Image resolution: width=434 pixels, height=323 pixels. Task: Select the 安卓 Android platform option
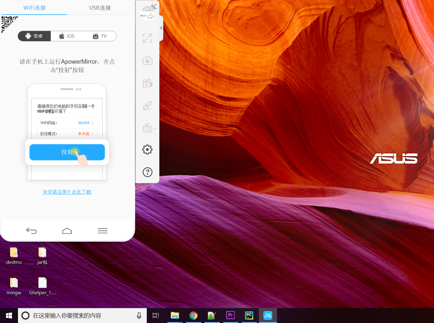coord(34,36)
